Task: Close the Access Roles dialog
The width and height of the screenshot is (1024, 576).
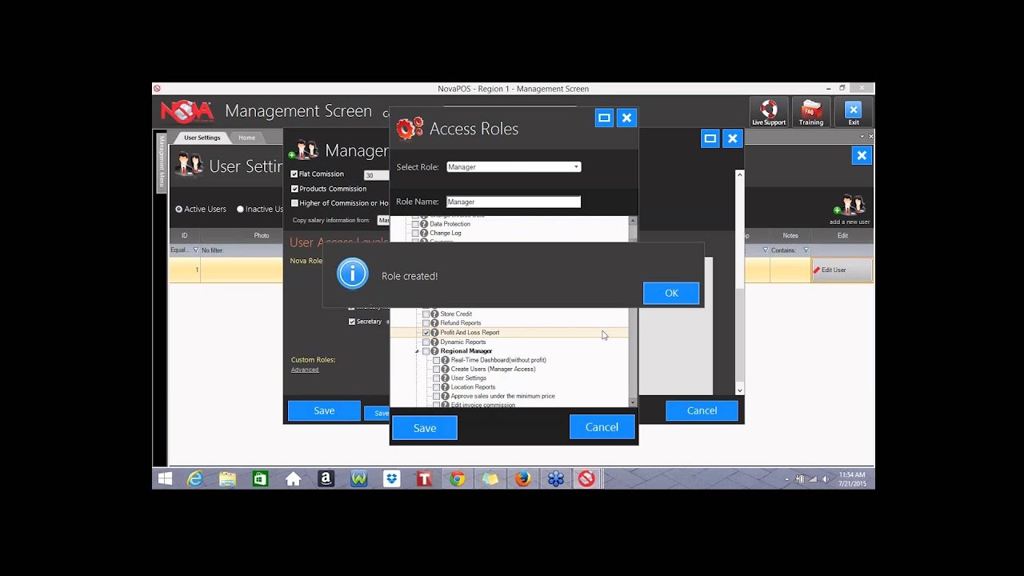Action: (627, 118)
